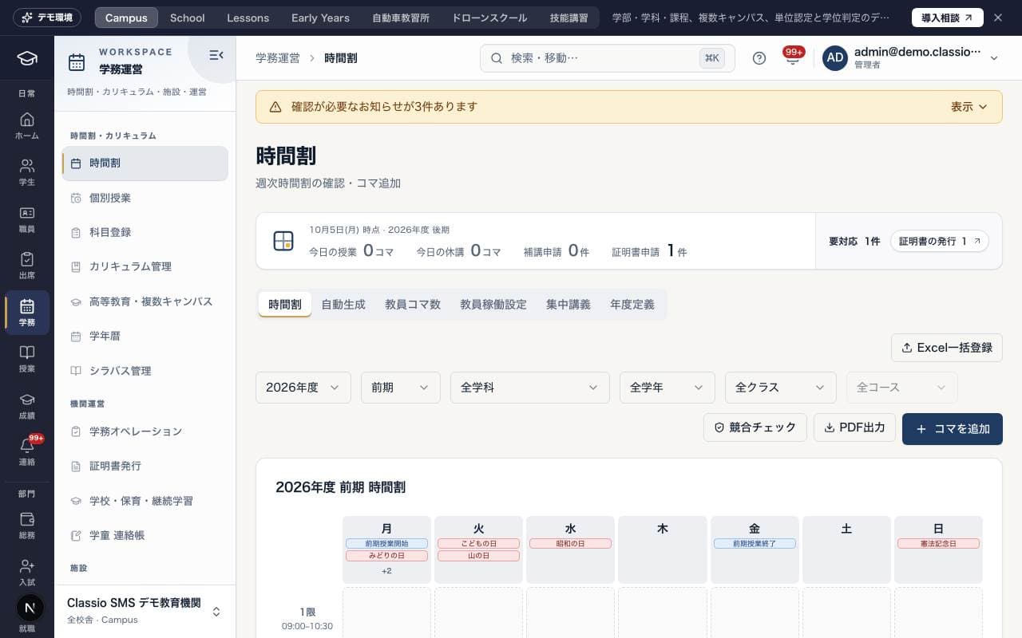This screenshot has width=1022, height=638.
Task: Open 総務 wallet icon
Action: [27, 526]
